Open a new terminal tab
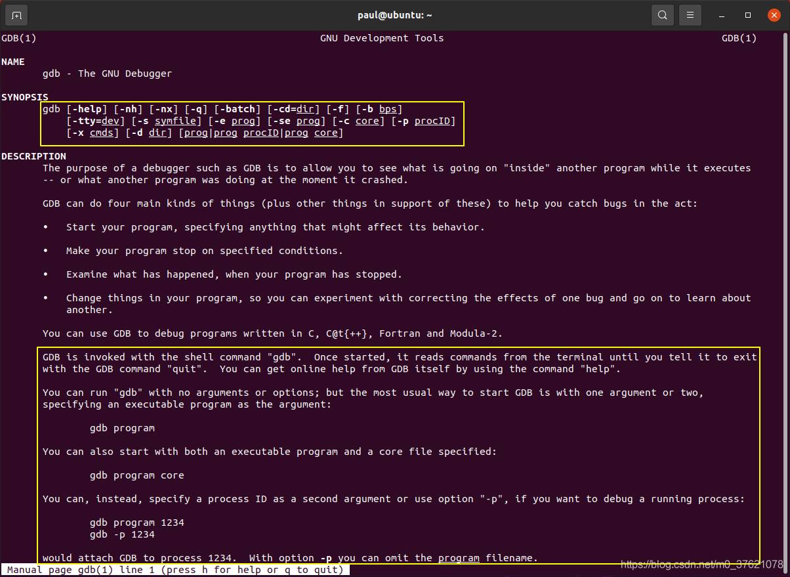 coord(16,15)
